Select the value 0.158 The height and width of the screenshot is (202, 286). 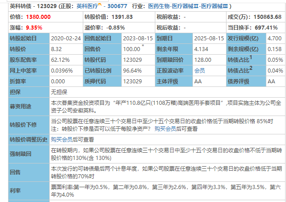click(274, 49)
